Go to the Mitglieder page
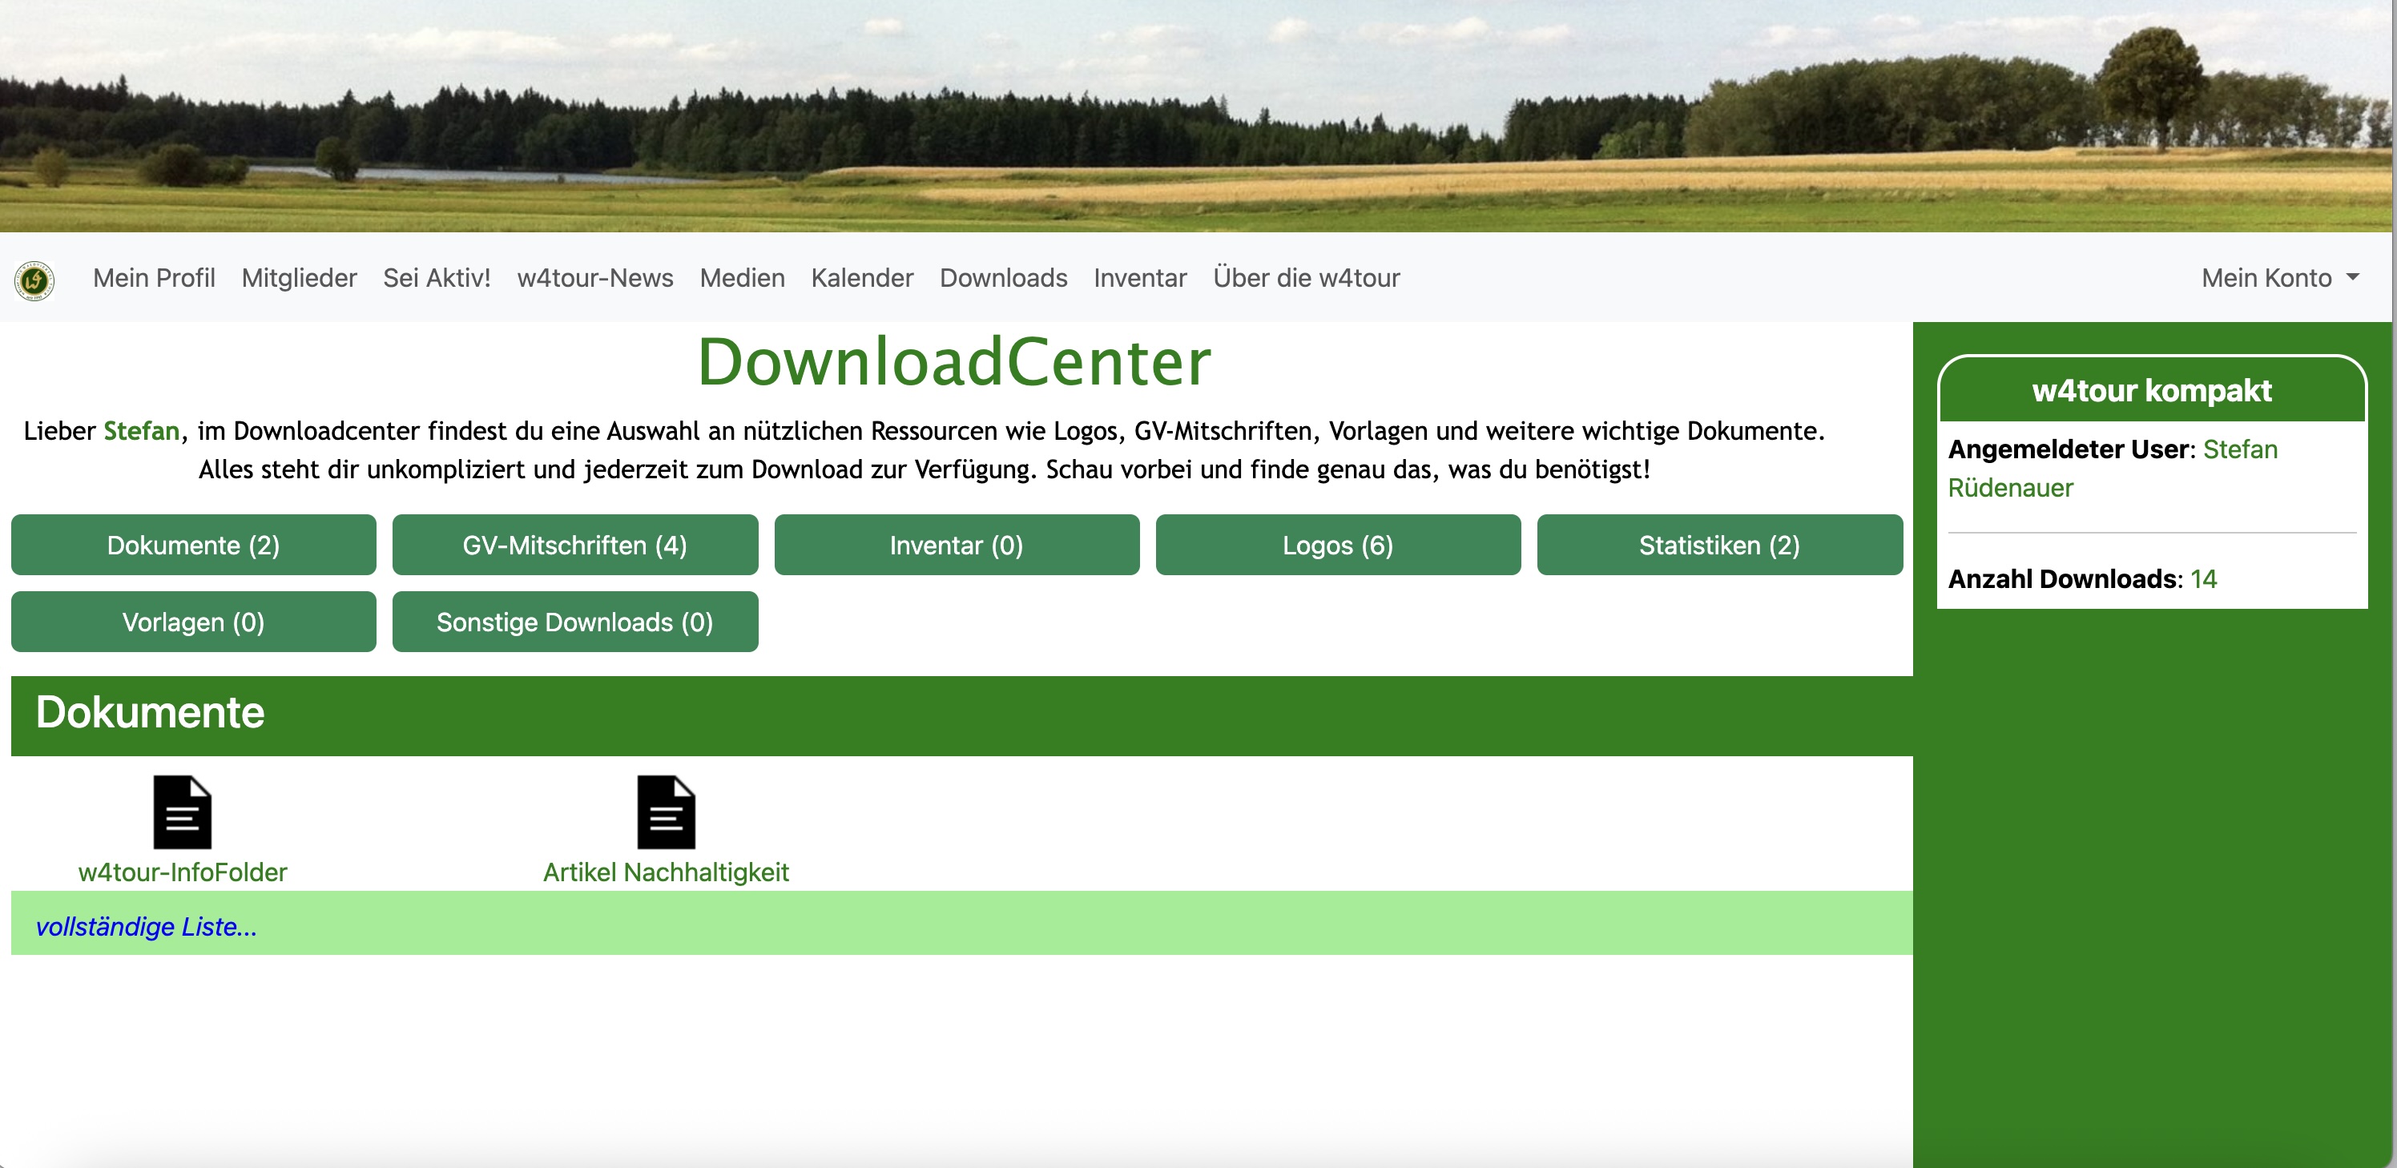This screenshot has width=2397, height=1168. tap(299, 278)
